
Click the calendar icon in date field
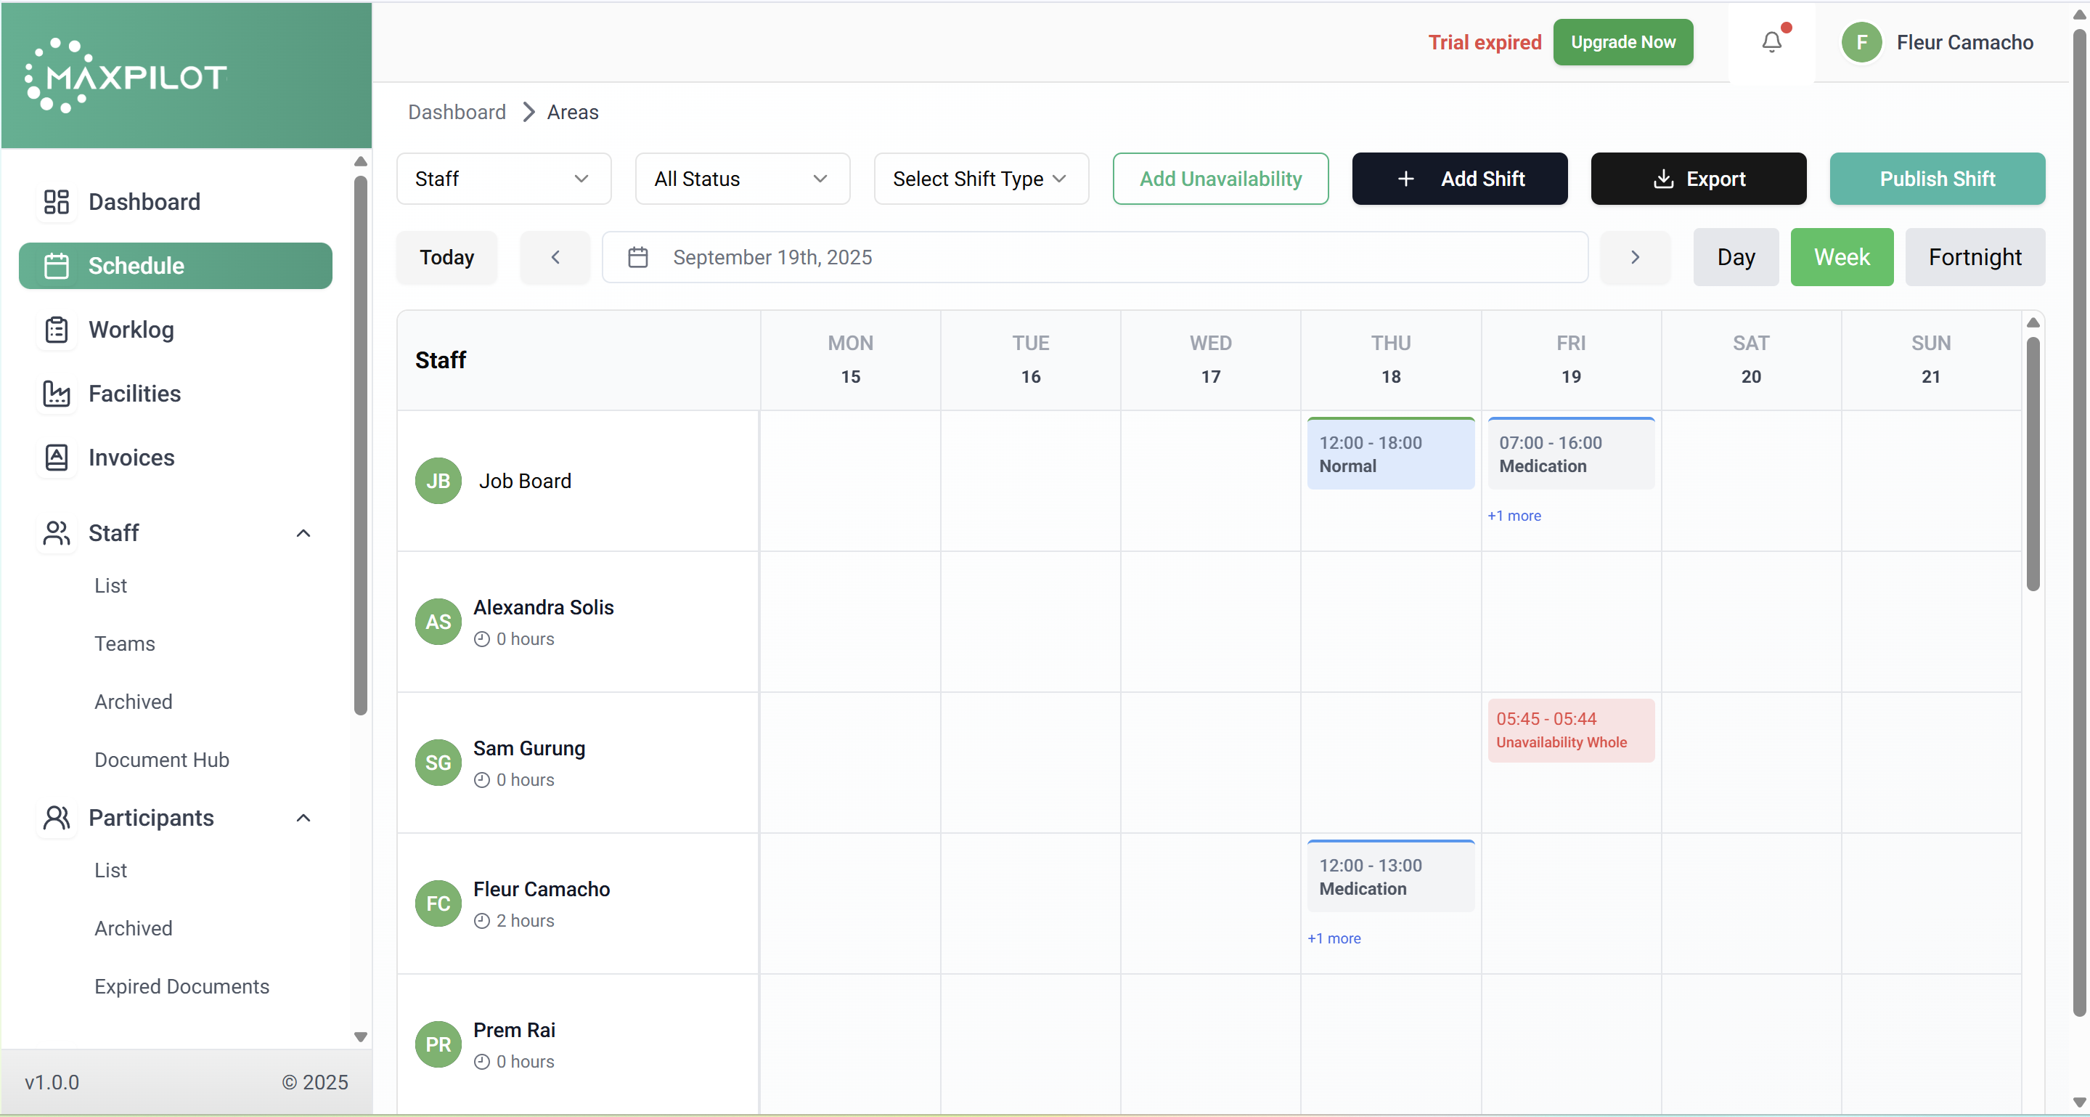(637, 257)
